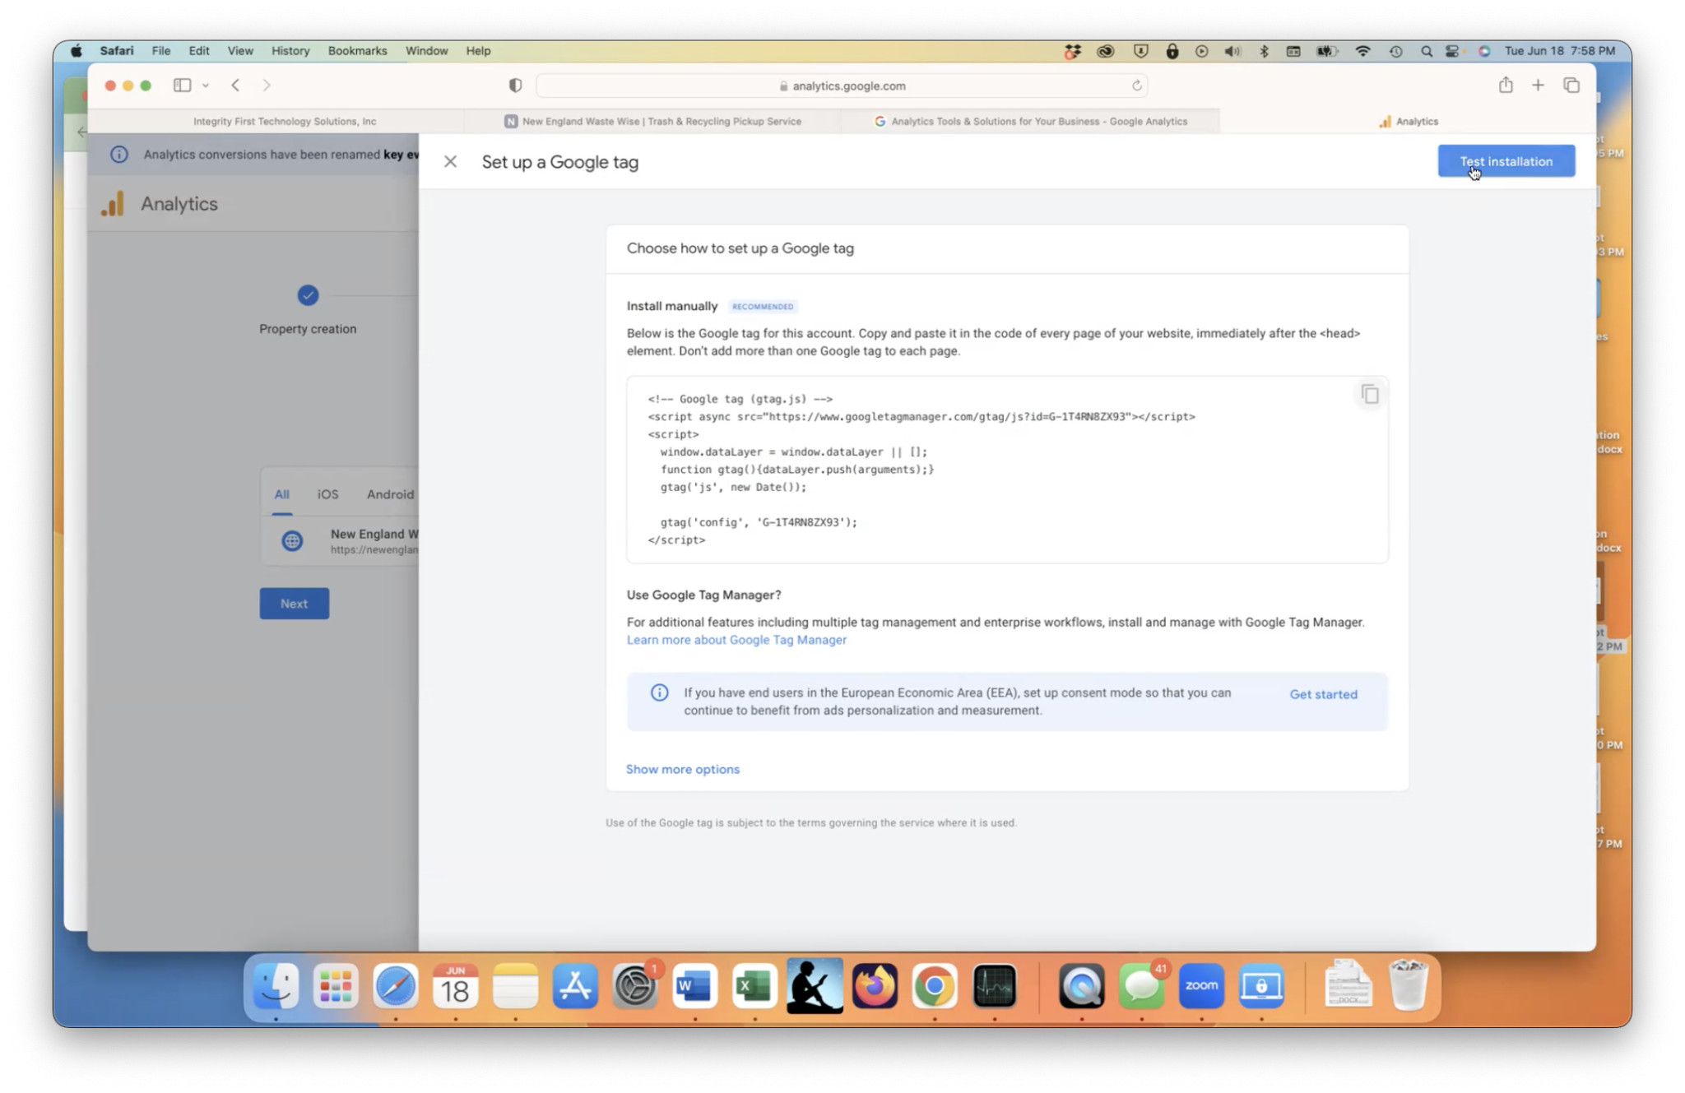This screenshot has height=1093, width=1685.
Task: Open System Settings from the Dock
Action: coord(635,985)
